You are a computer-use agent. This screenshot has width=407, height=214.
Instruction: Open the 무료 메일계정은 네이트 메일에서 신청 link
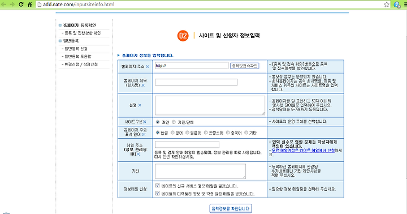point(303,150)
